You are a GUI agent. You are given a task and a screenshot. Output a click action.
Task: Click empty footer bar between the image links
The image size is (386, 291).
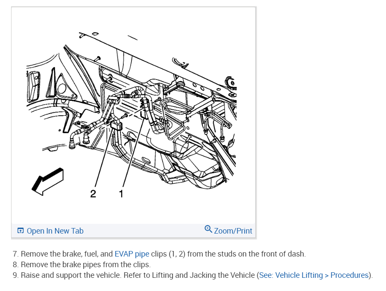144,231
